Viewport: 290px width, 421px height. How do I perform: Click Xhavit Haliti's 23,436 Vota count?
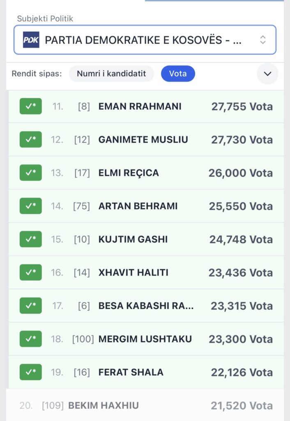coord(241,273)
